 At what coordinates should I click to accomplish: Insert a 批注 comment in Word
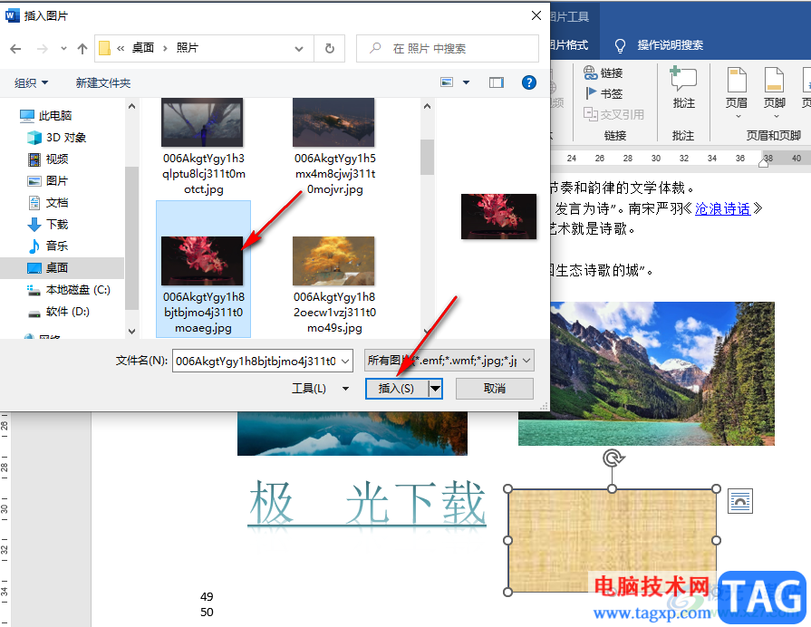[x=683, y=87]
